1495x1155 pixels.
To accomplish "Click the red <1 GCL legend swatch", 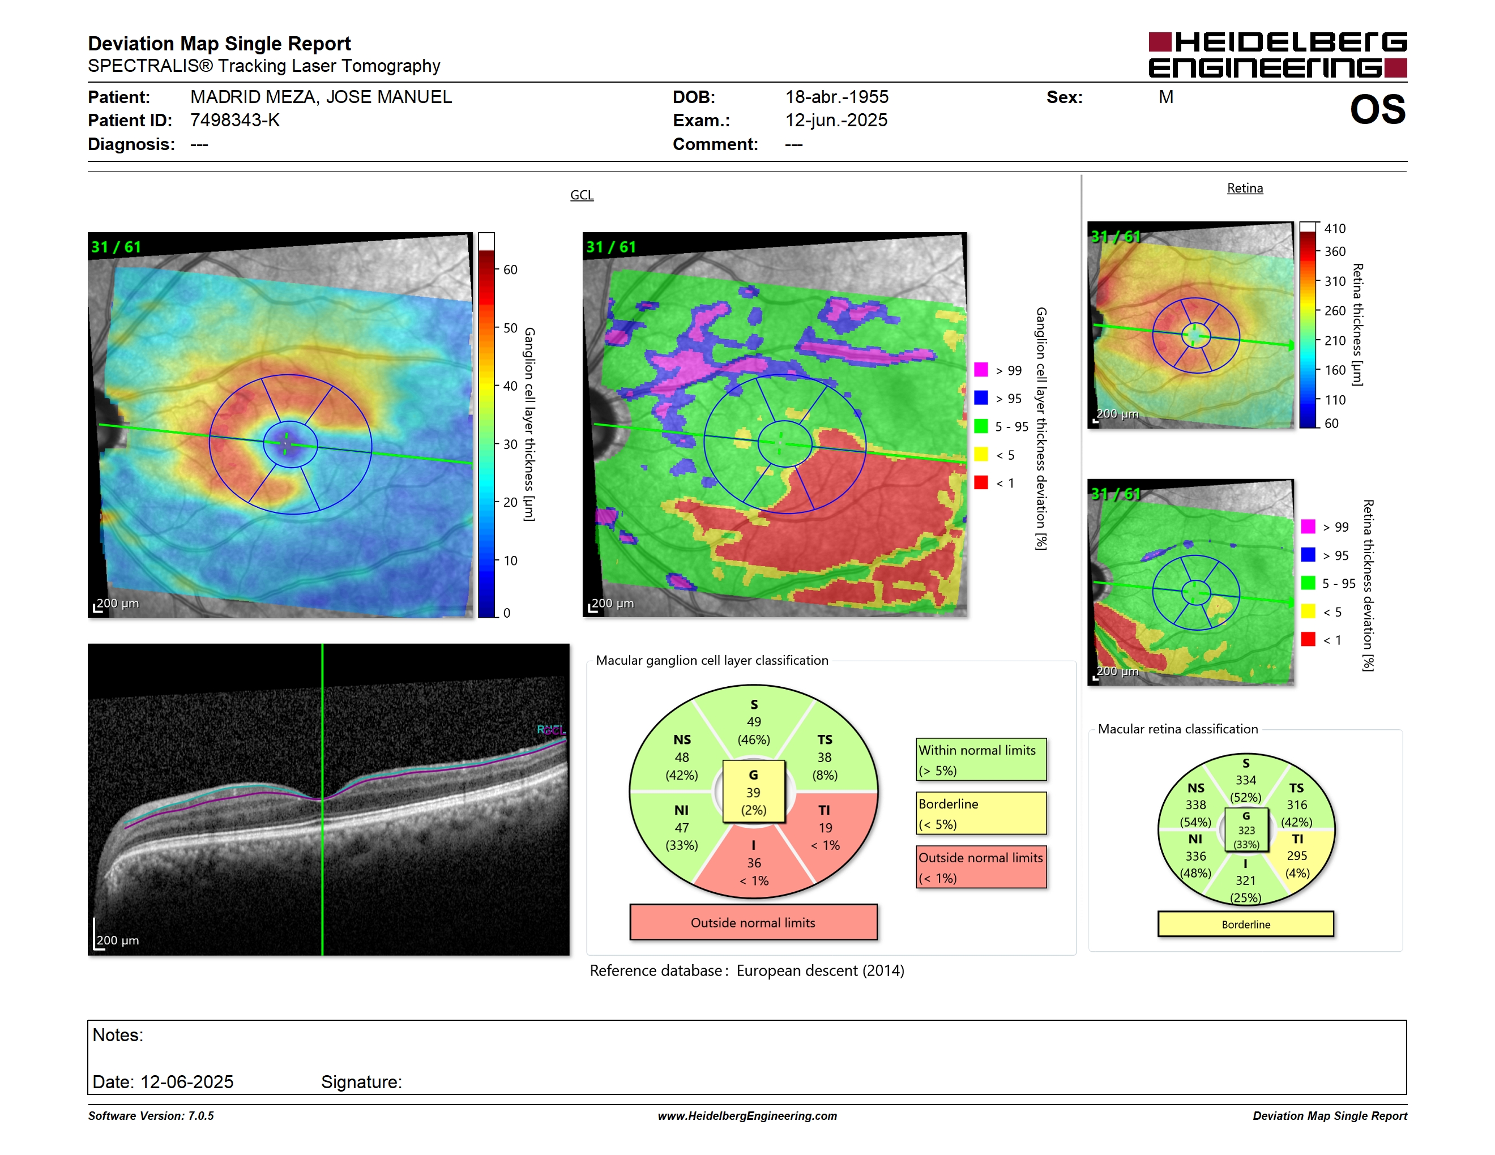I will click(x=981, y=482).
